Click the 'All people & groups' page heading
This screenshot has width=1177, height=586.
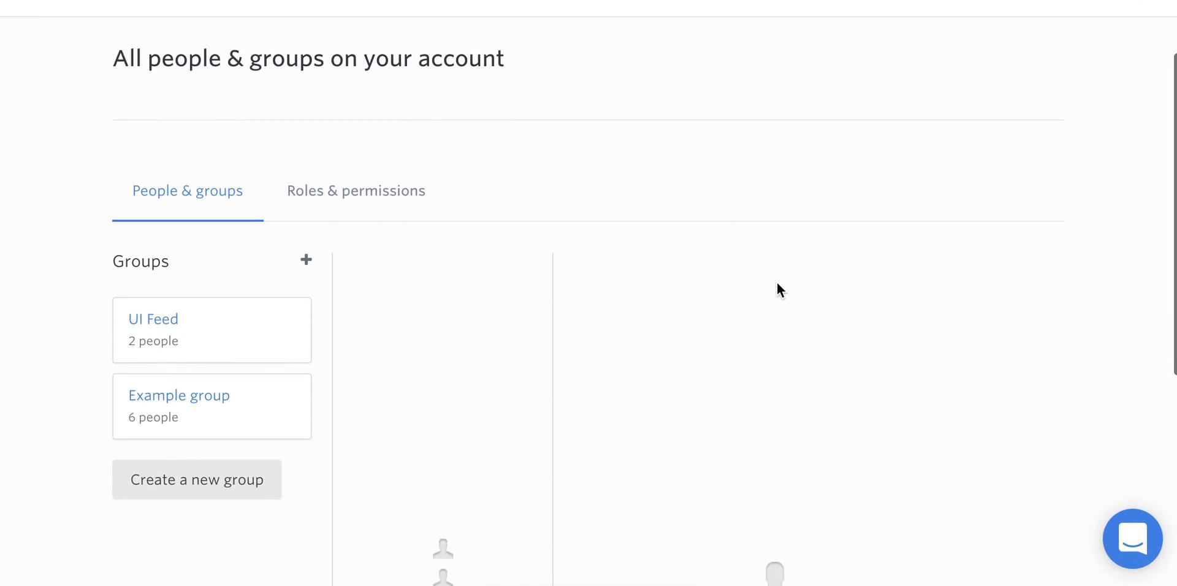[x=308, y=59]
